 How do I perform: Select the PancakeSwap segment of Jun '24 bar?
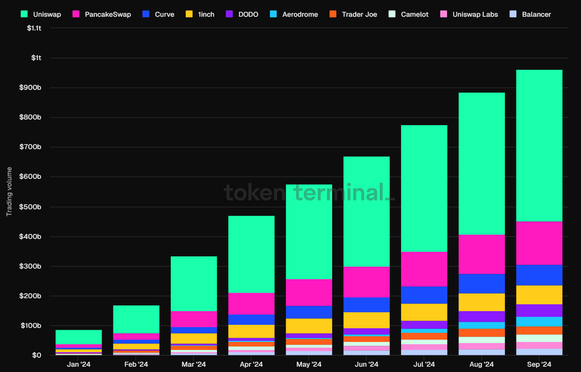click(x=366, y=282)
